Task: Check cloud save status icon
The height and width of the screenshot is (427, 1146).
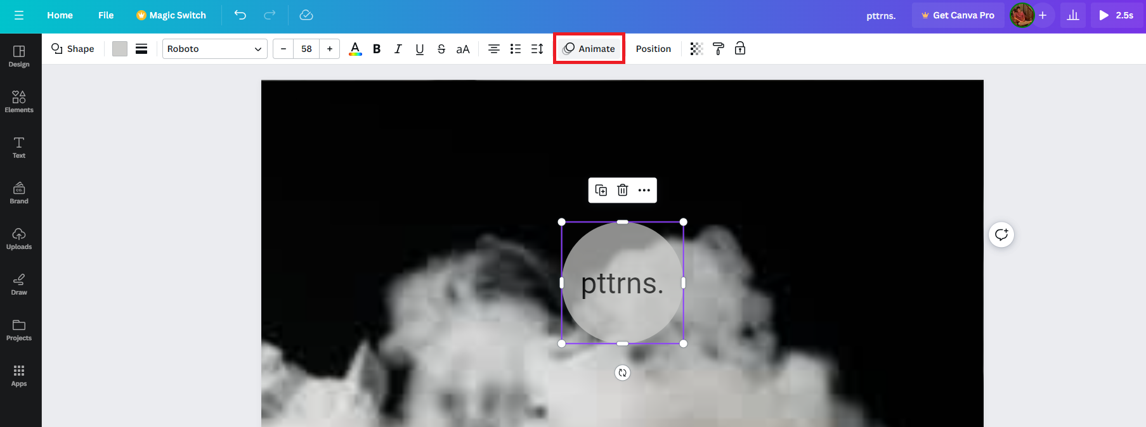Action: click(306, 15)
